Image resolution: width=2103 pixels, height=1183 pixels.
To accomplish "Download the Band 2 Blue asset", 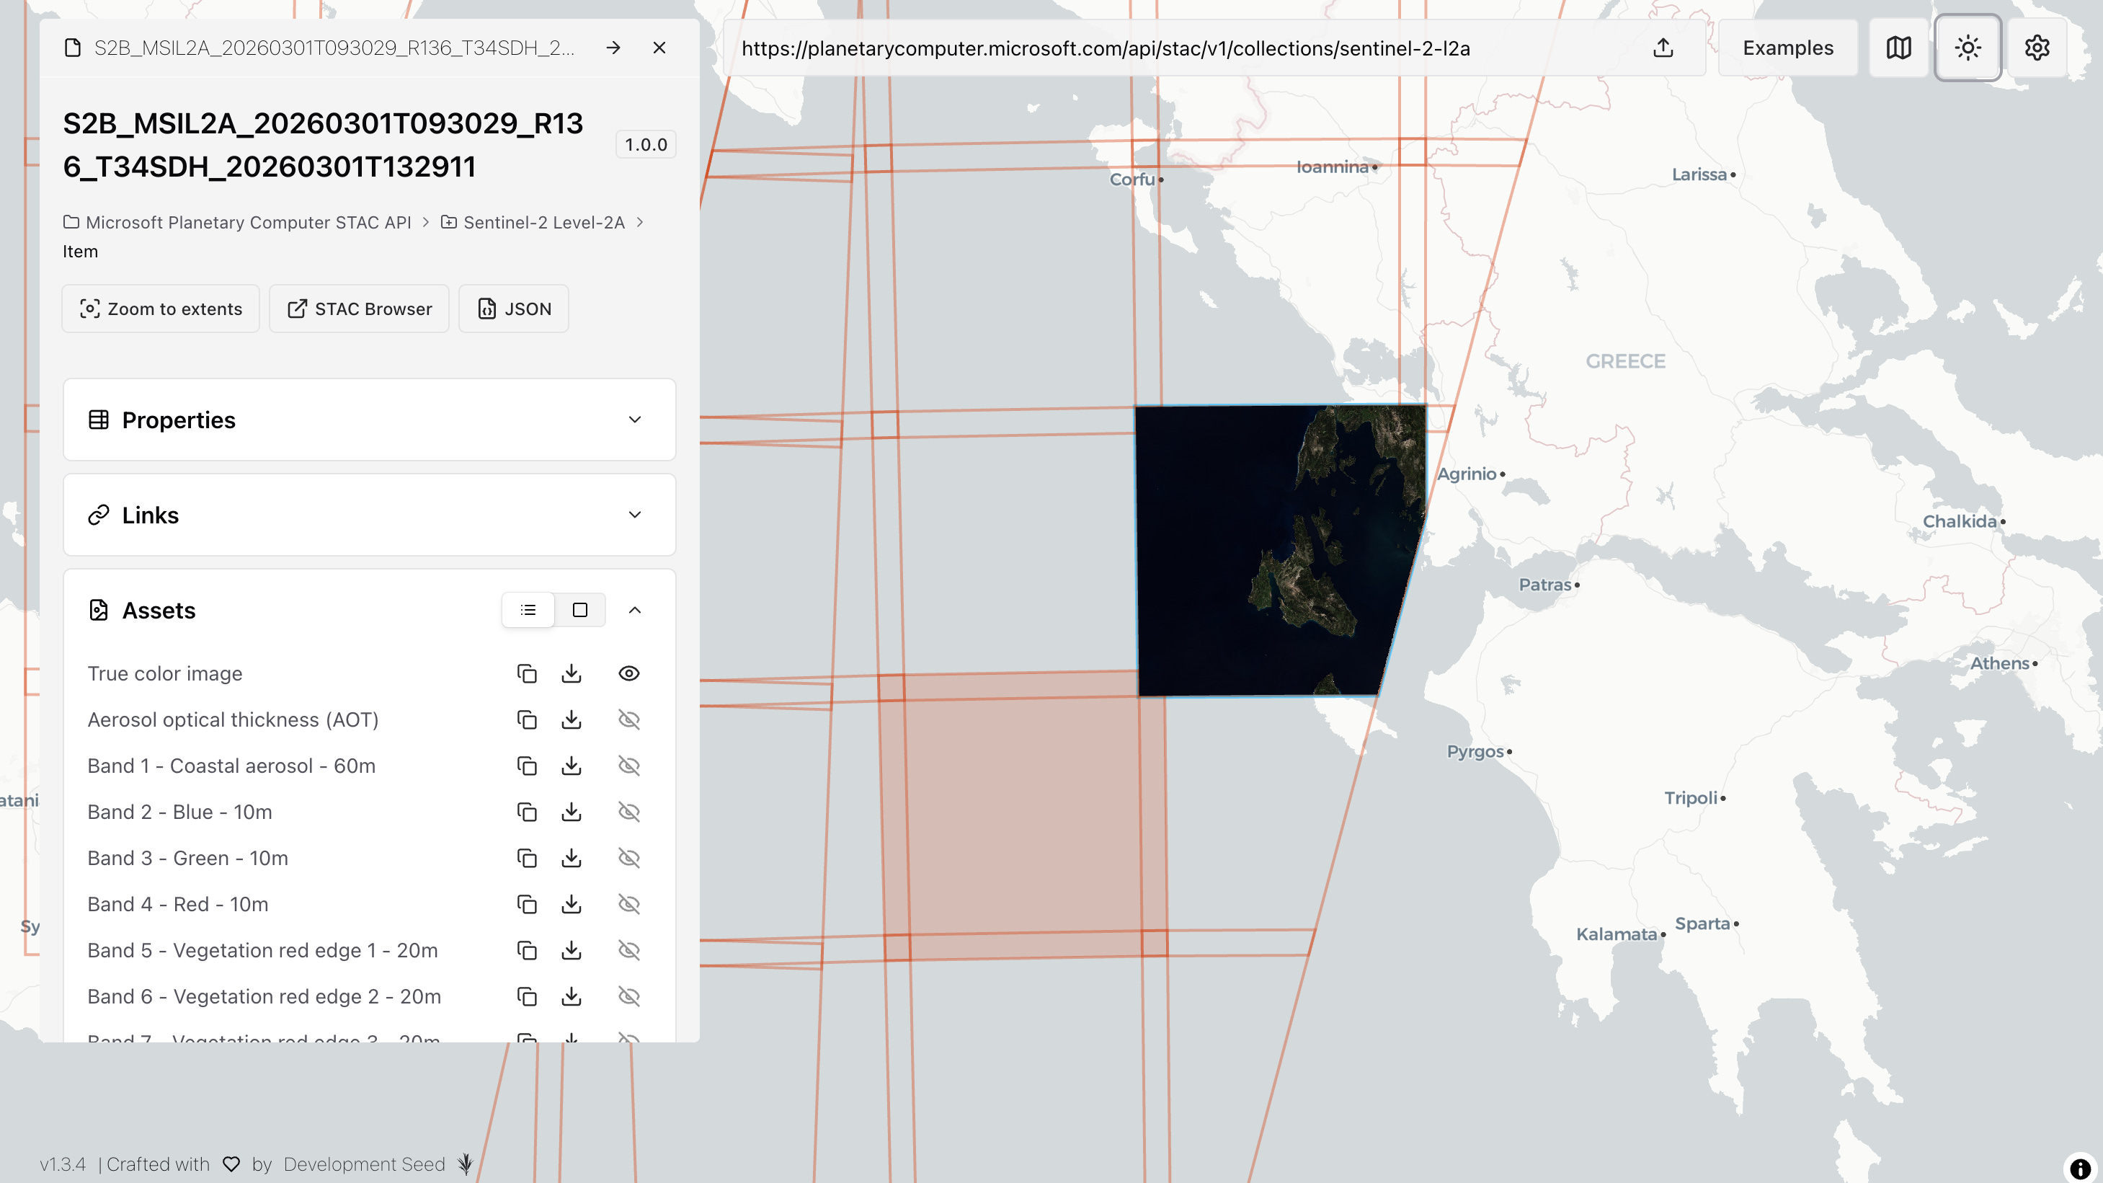I will 572,812.
